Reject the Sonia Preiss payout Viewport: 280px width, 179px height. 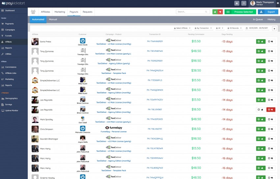pyautogui.click(x=270, y=42)
